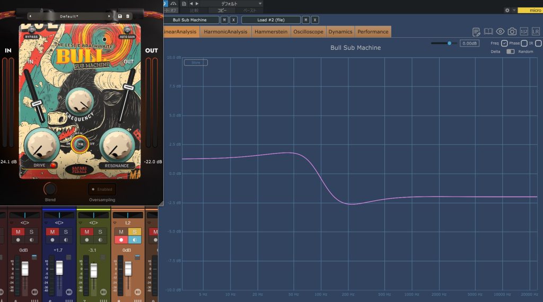Click the 0.00dB value field
The height and width of the screenshot is (302, 543).
tap(470, 43)
